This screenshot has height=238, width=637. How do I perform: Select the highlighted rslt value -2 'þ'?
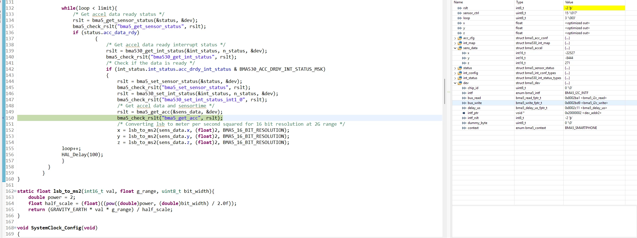[x=594, y=8]
